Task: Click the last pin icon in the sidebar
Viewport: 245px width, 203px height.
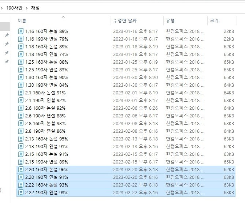Action: [x=7, y=62]
